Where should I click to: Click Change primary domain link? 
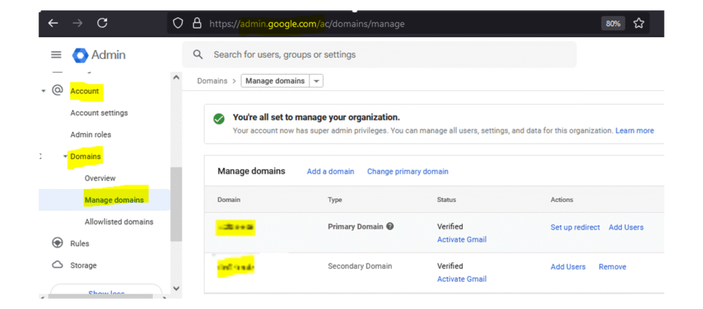407,171
